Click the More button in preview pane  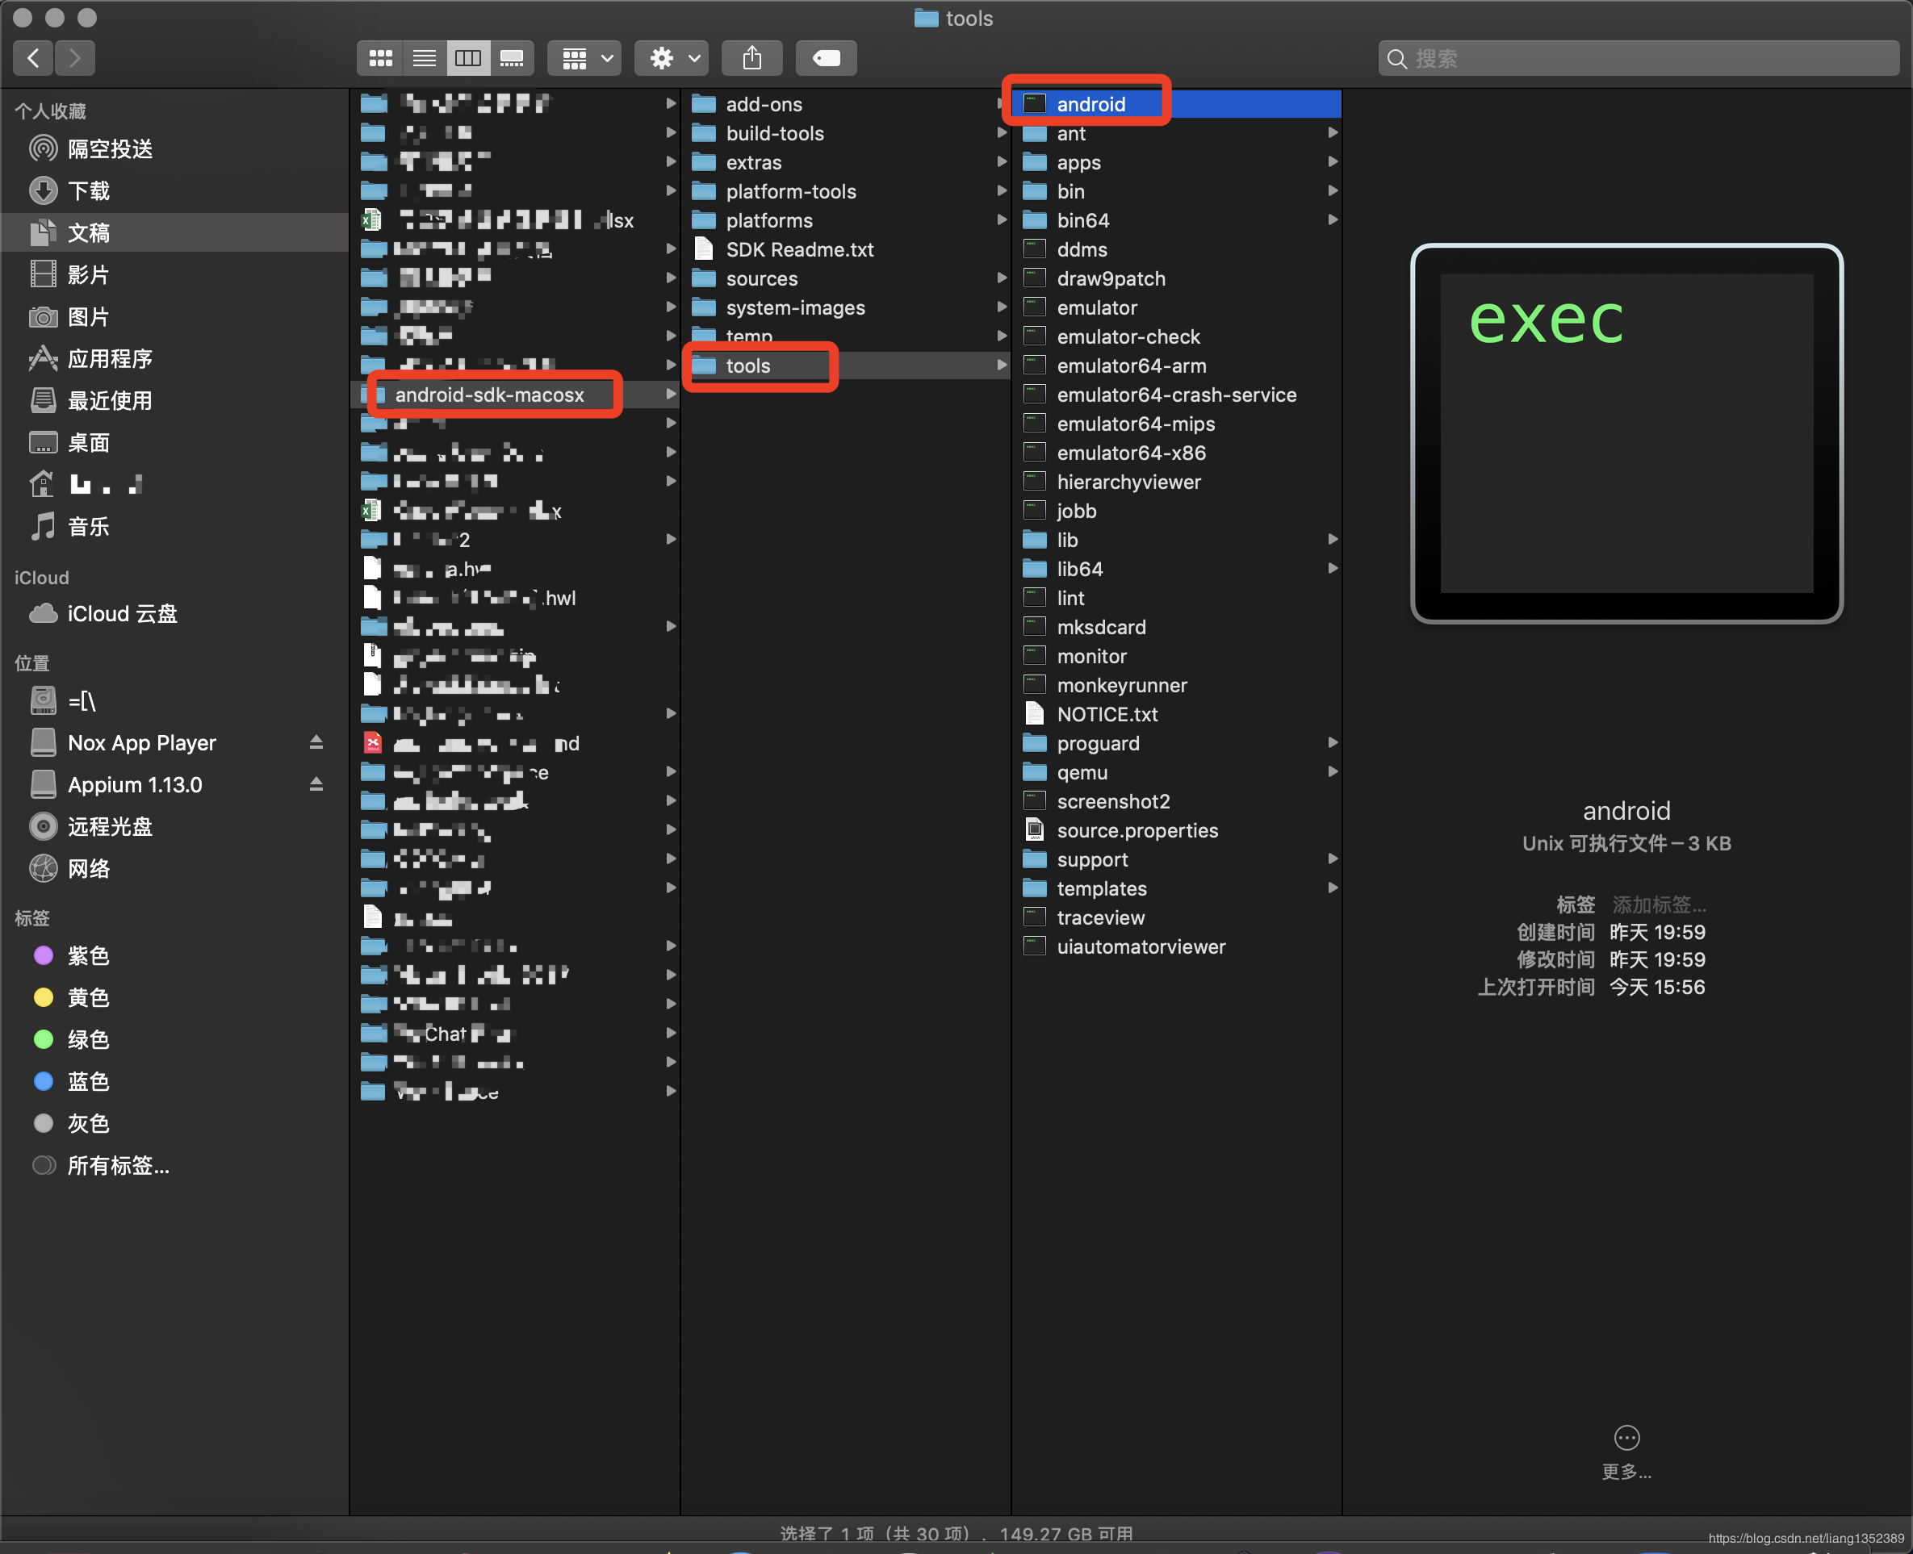[x=1626, y=1439]
